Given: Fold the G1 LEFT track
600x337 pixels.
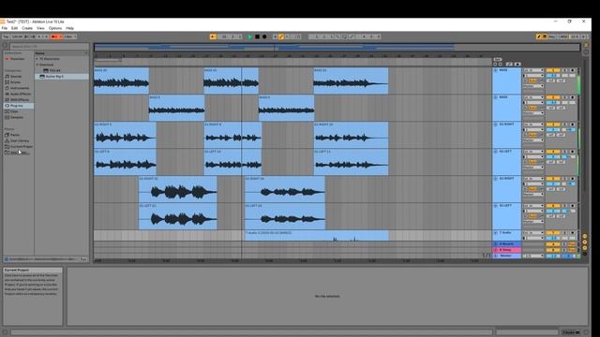Looking at the screenshot, I should pos(496,152).
